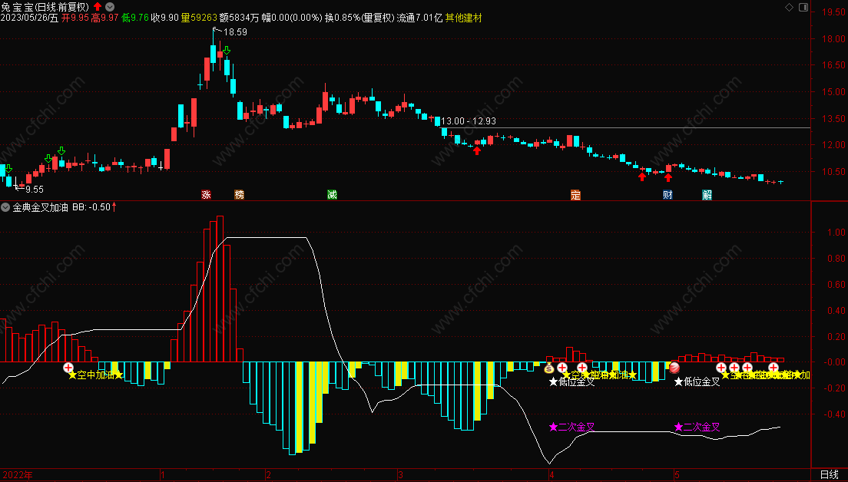
Task: Open the 金典金叉加油 indicator dropdown
Action: (x=5, y=207)
